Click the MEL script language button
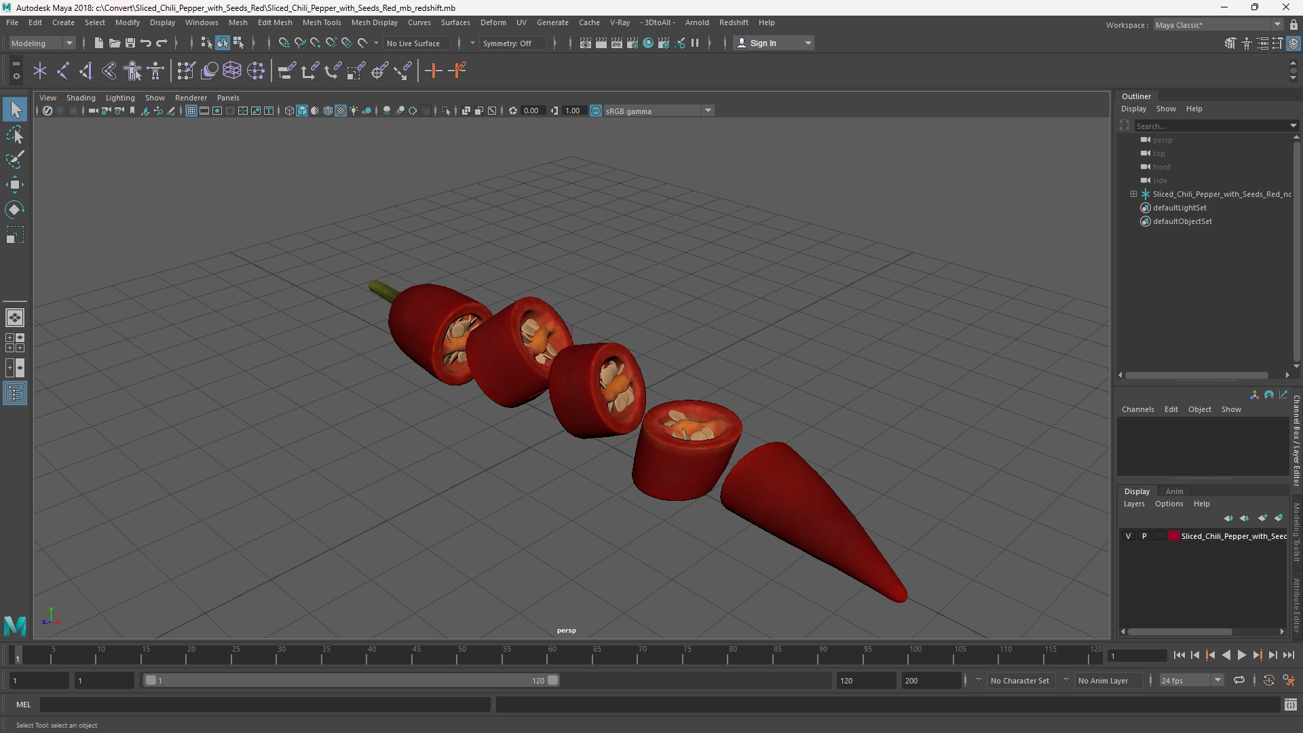 point(23,704)
